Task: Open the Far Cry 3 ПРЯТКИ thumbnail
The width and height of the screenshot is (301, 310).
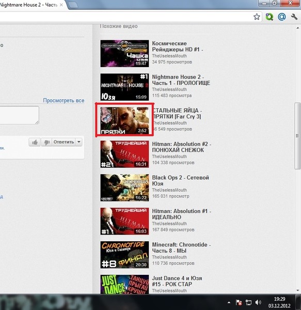Action: (x=124, y=120)
